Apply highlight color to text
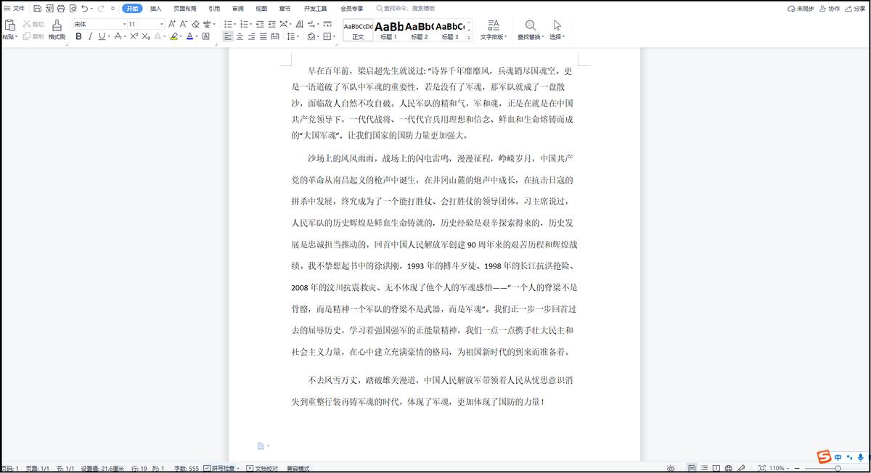 (173, 37)
